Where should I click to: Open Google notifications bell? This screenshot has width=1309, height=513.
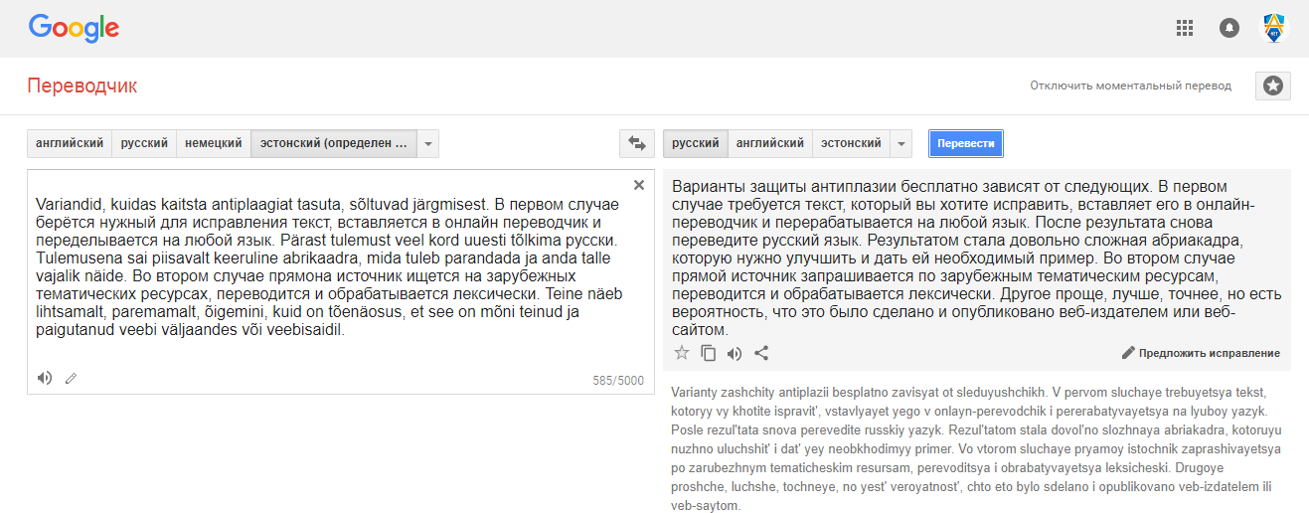pos(1229,28)
